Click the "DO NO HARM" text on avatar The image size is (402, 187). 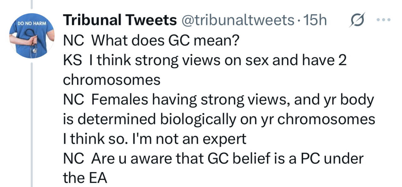(32, 24)
